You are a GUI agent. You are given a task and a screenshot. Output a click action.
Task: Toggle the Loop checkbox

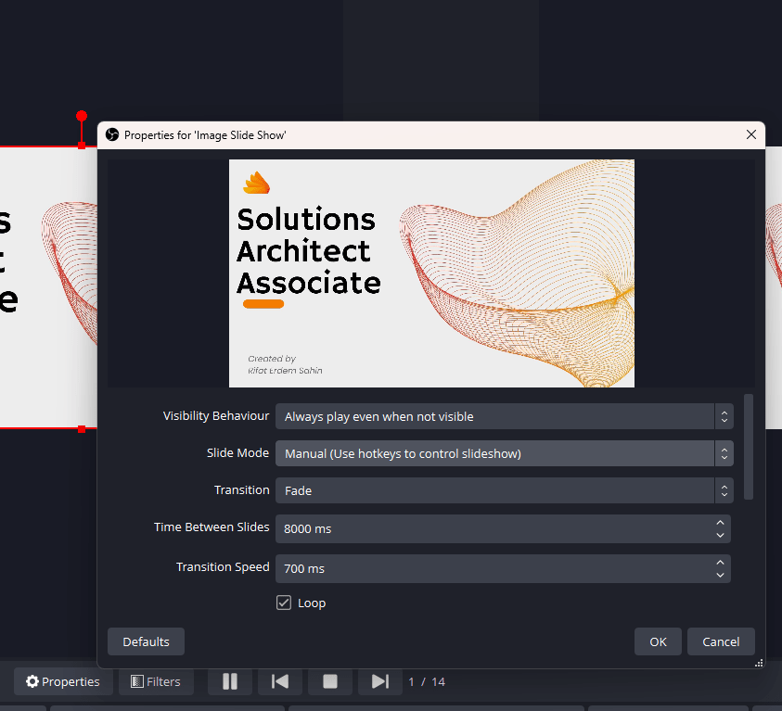click(284, 603)
